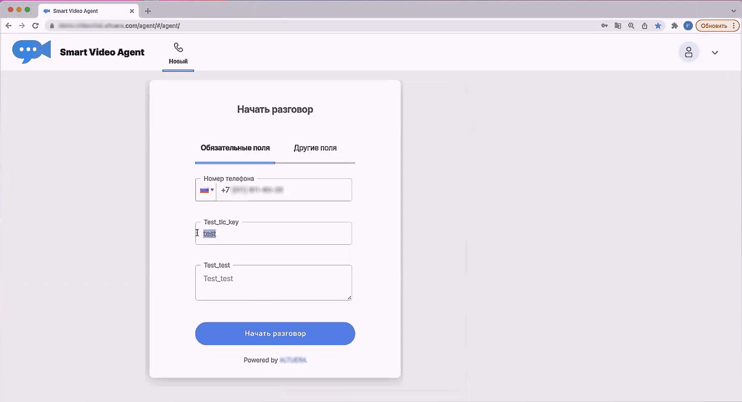Open the Powered by company link
The height and width of the screenshot is (402, 742).
[293, 360]
